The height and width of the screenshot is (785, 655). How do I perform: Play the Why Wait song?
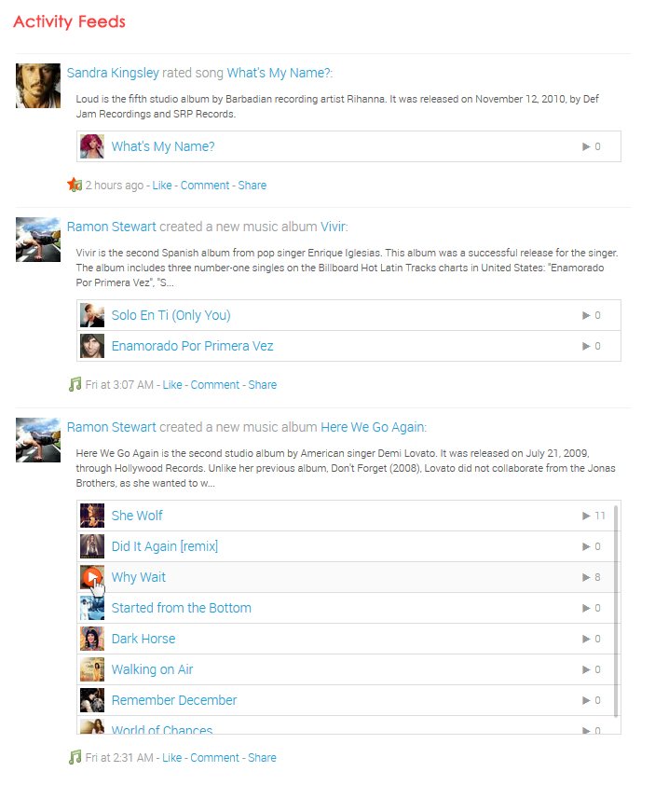tap(92, 577)
